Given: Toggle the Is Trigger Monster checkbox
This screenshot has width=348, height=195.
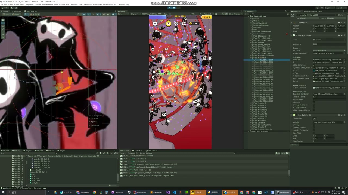Looking at the screenshot, I should pos(314,105).
